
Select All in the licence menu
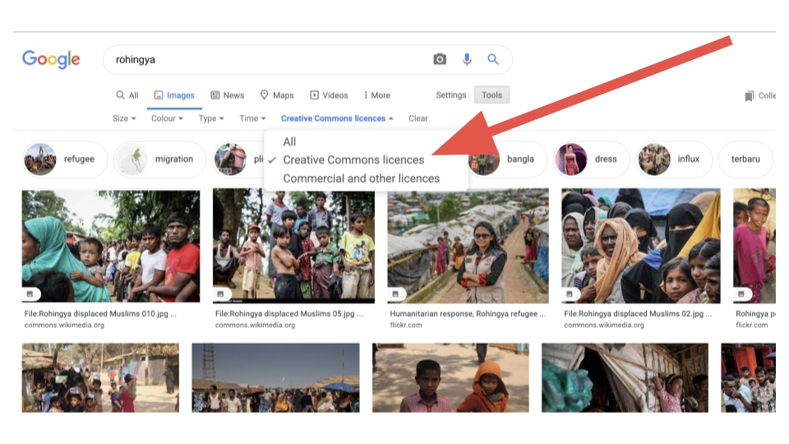click(289, 141)
